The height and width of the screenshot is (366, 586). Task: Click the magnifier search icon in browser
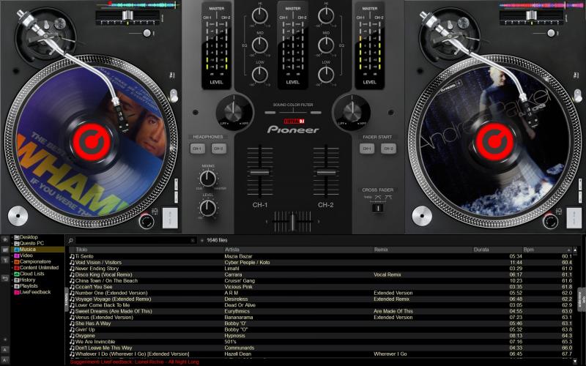[x=71, y=241]
